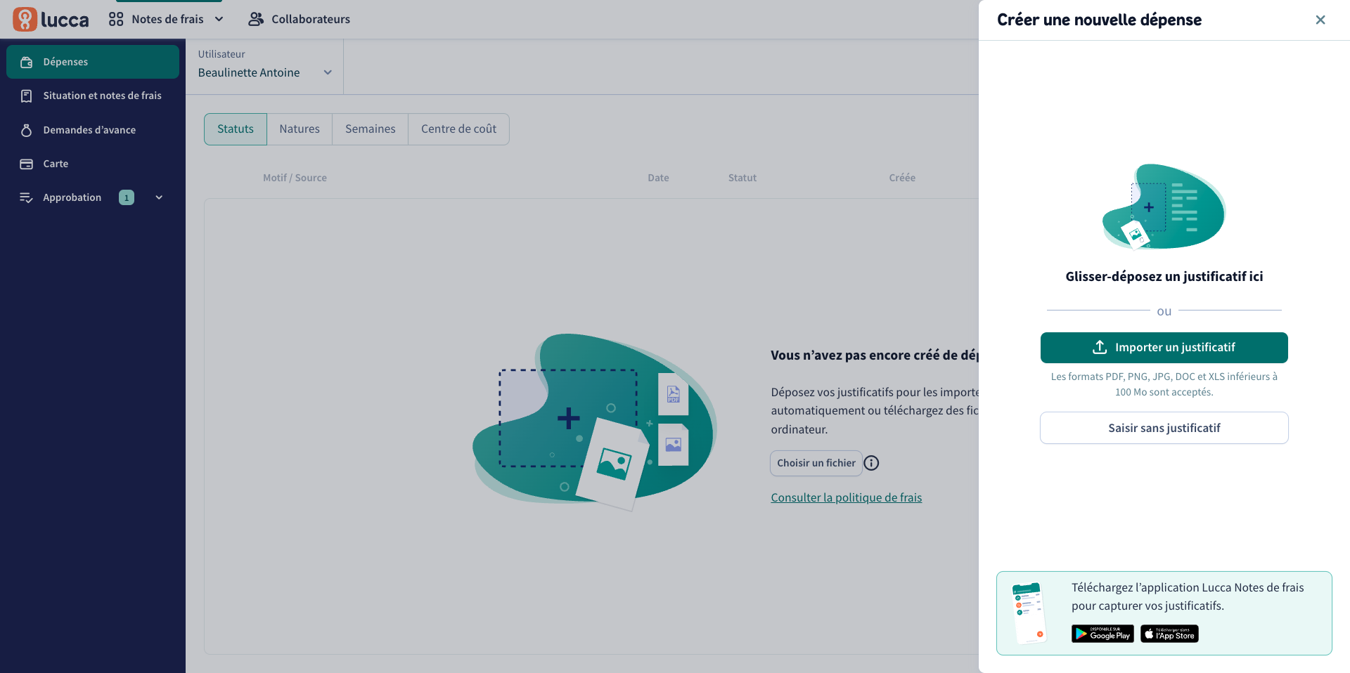Click the Approbation checklist icon
This screenshot has width=1350, height=673.
pyautogui.click(x=27, y=197)
